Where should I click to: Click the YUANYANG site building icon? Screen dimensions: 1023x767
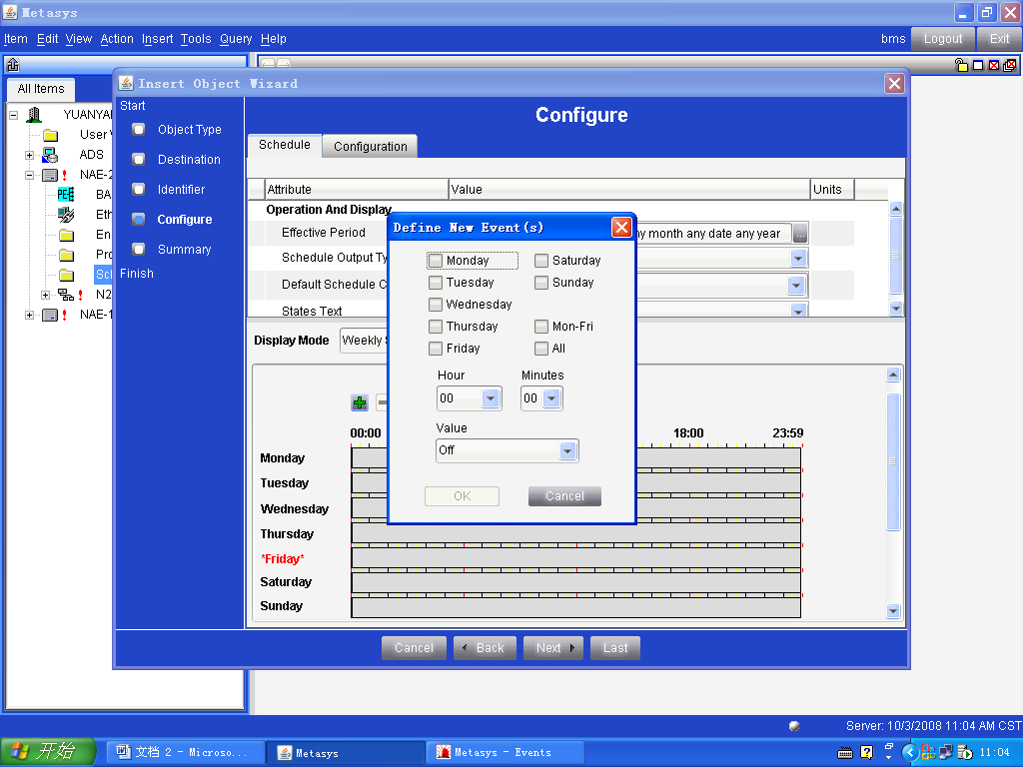pos(35,115)
